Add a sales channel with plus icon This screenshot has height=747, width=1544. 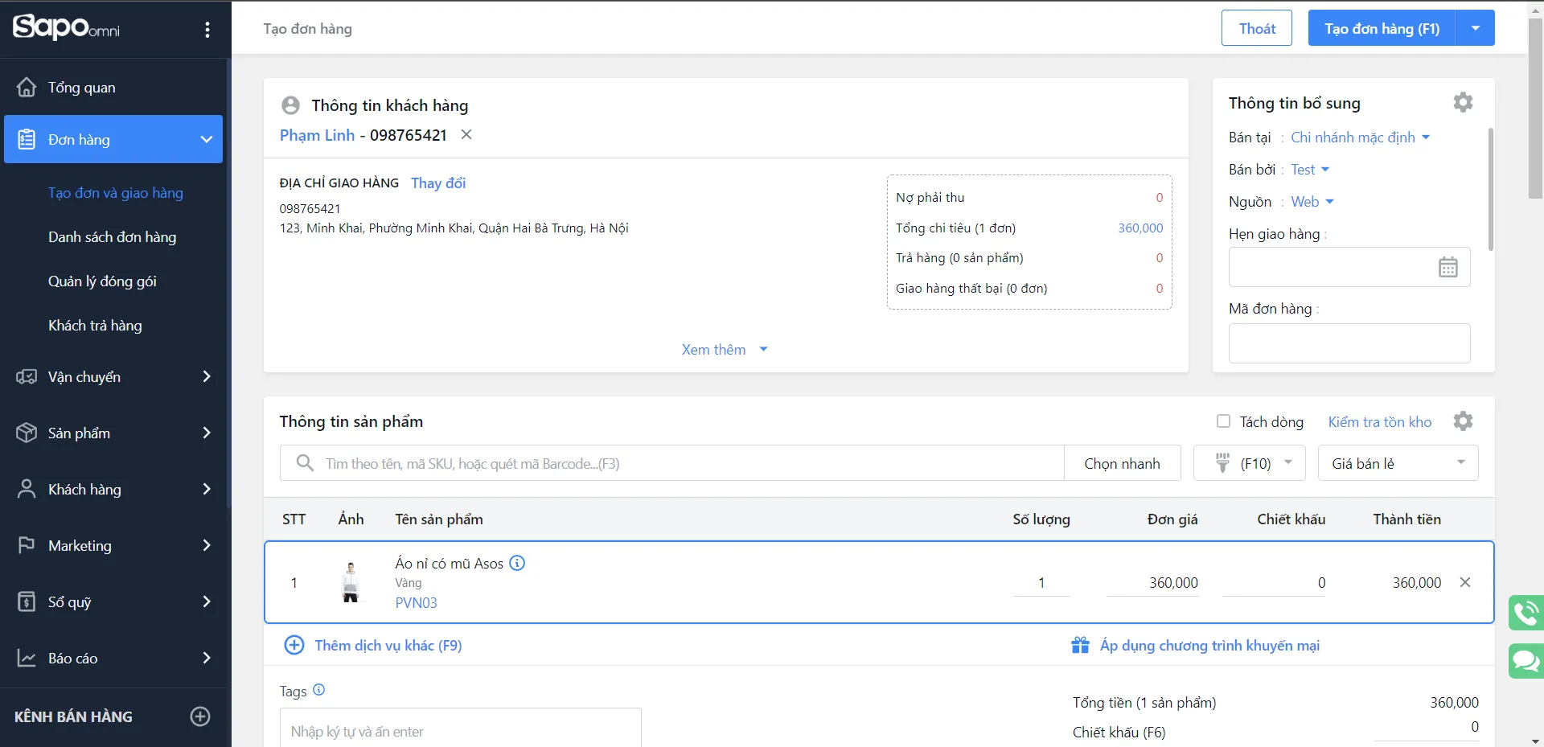point(200,716)
